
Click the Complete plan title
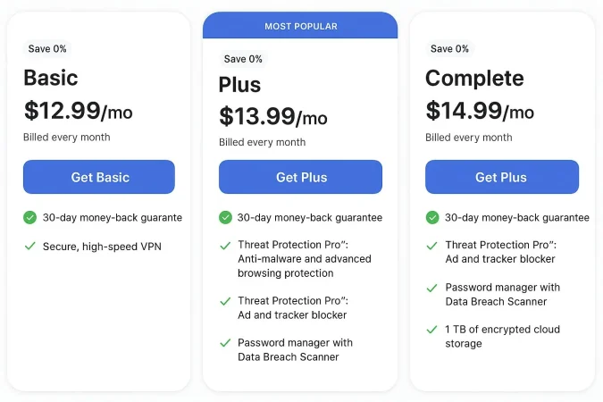(473, 78)
